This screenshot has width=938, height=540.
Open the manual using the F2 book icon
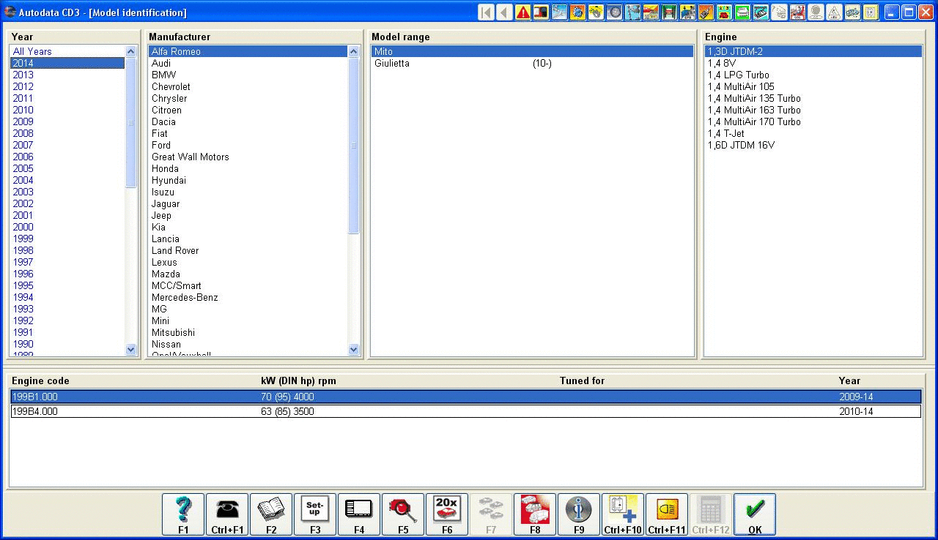pos(271,512)
